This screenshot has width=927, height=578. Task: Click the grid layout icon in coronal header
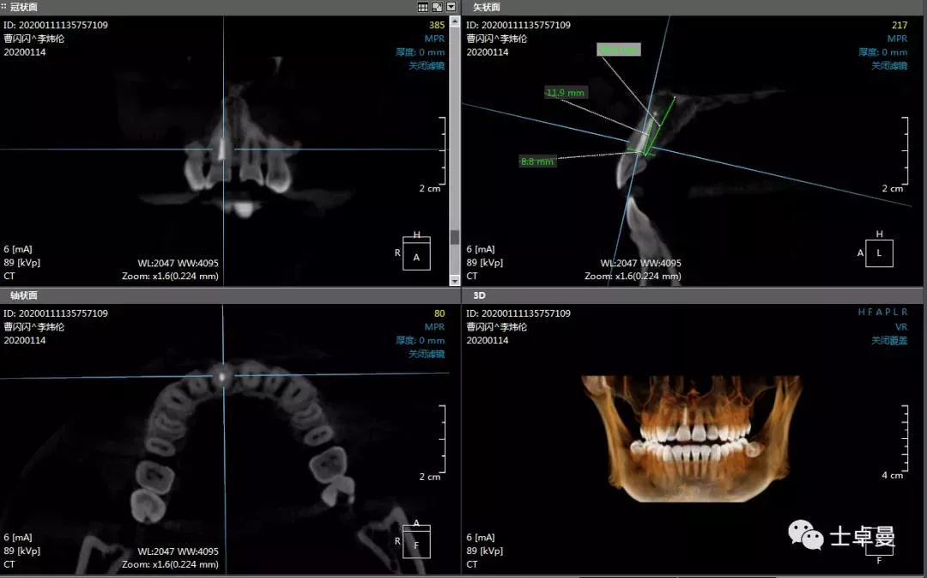click(x=423, y=7)
